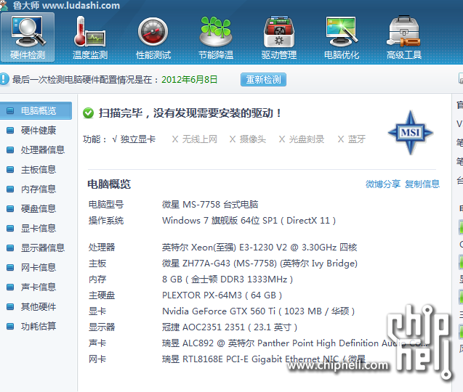Open the 驱动管理 driver toolbox icon
463x392 pixels.
tap(279, 37)
